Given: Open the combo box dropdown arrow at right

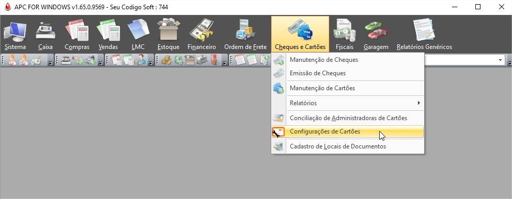Looking at the screenshot, I should 500,60.
